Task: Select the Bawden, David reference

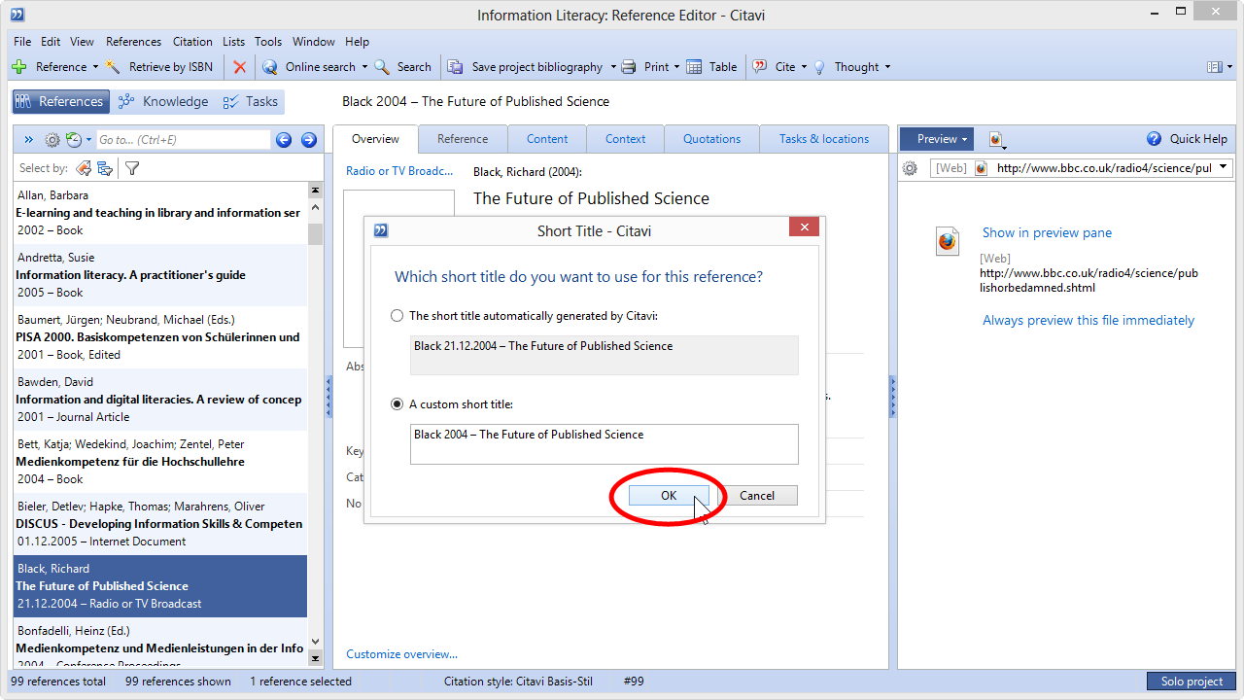Action: pyautogui.click(x=160, y=400)
